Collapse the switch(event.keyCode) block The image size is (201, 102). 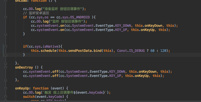pos(6,97)
